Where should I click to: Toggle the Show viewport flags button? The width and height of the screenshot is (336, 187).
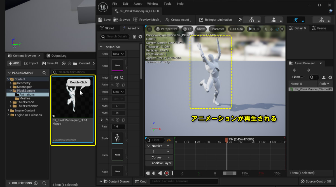pos(201,29)
